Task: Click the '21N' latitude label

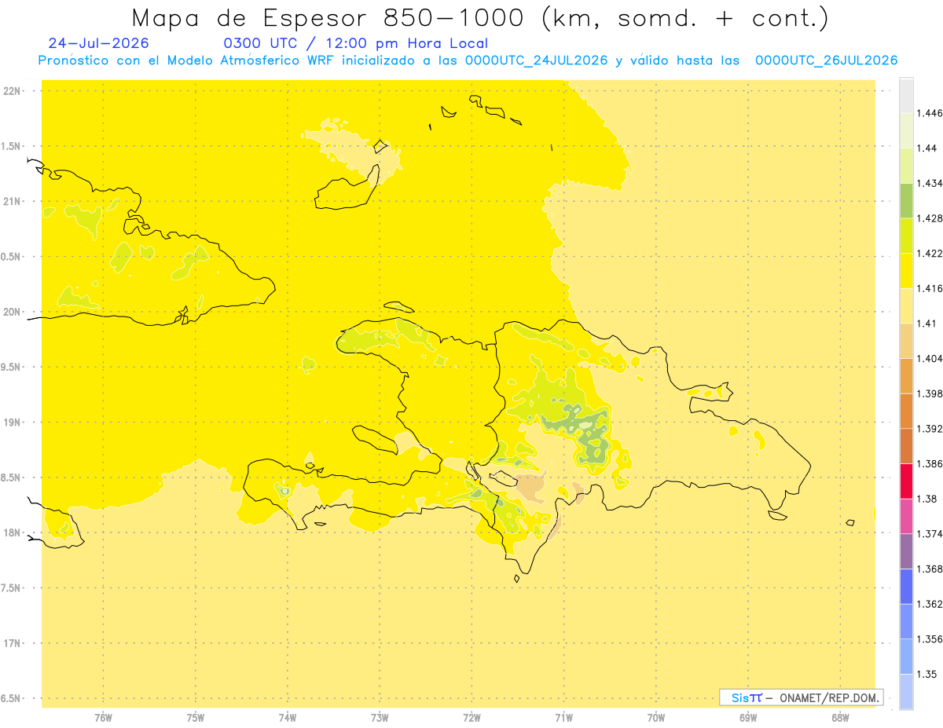Action: [x=13, y=201]
